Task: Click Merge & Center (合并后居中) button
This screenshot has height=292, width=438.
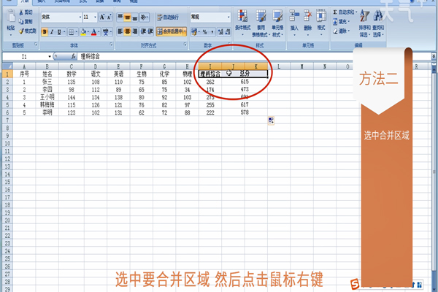Action: [169, 31]
